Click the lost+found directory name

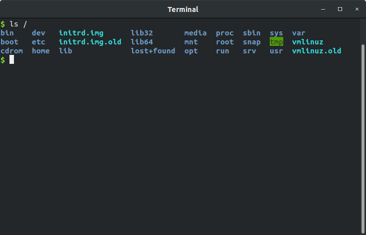(153, 51)
